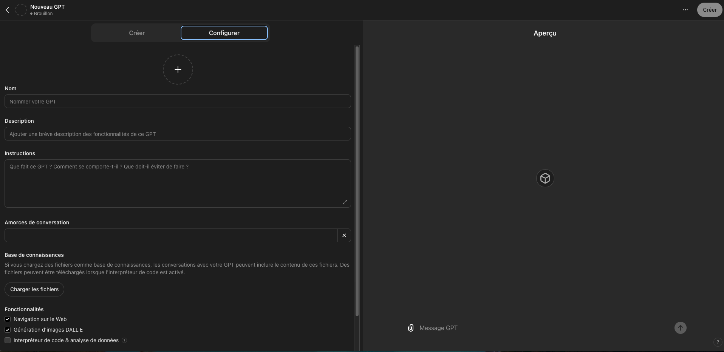The width and height of the screenshot is (724, 352).
Task: Click inside the Instructions text area
Action: coord(178,184)
